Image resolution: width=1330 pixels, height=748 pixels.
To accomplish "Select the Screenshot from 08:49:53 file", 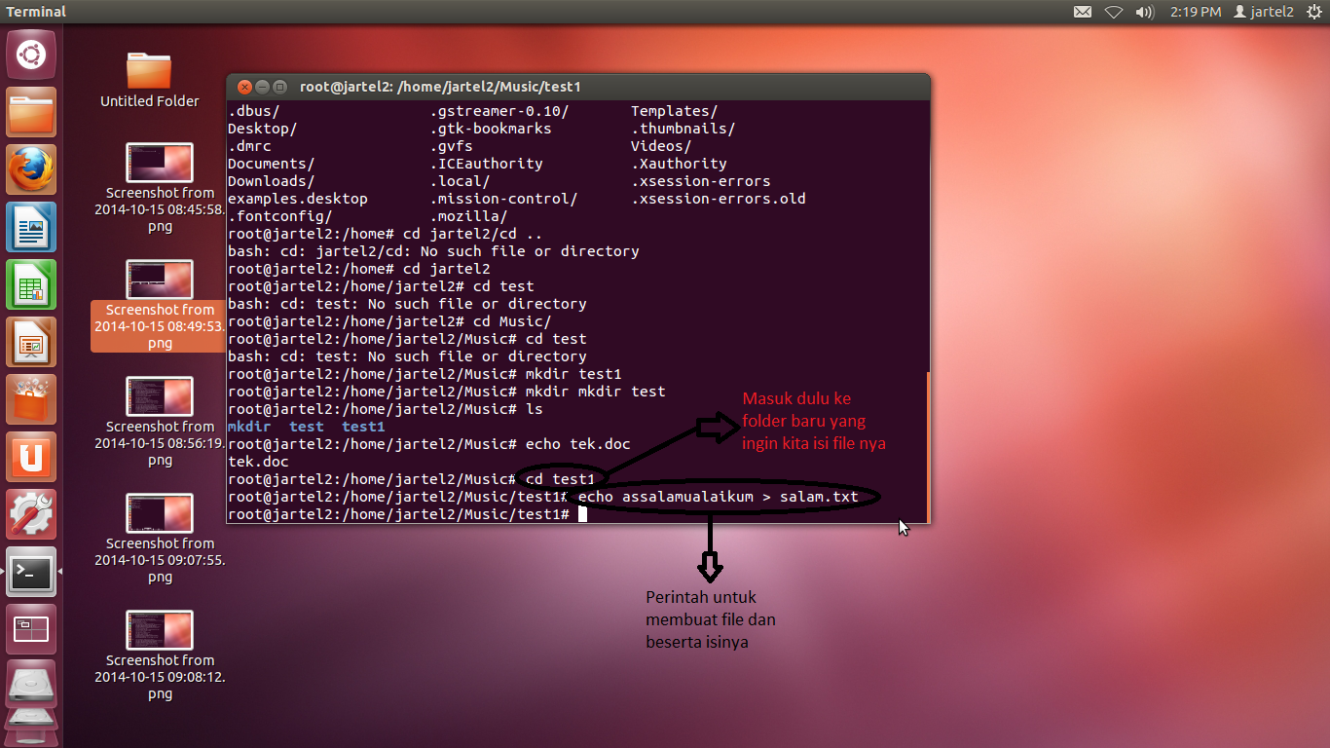I will pyautogui.click(x=160, y=305).
